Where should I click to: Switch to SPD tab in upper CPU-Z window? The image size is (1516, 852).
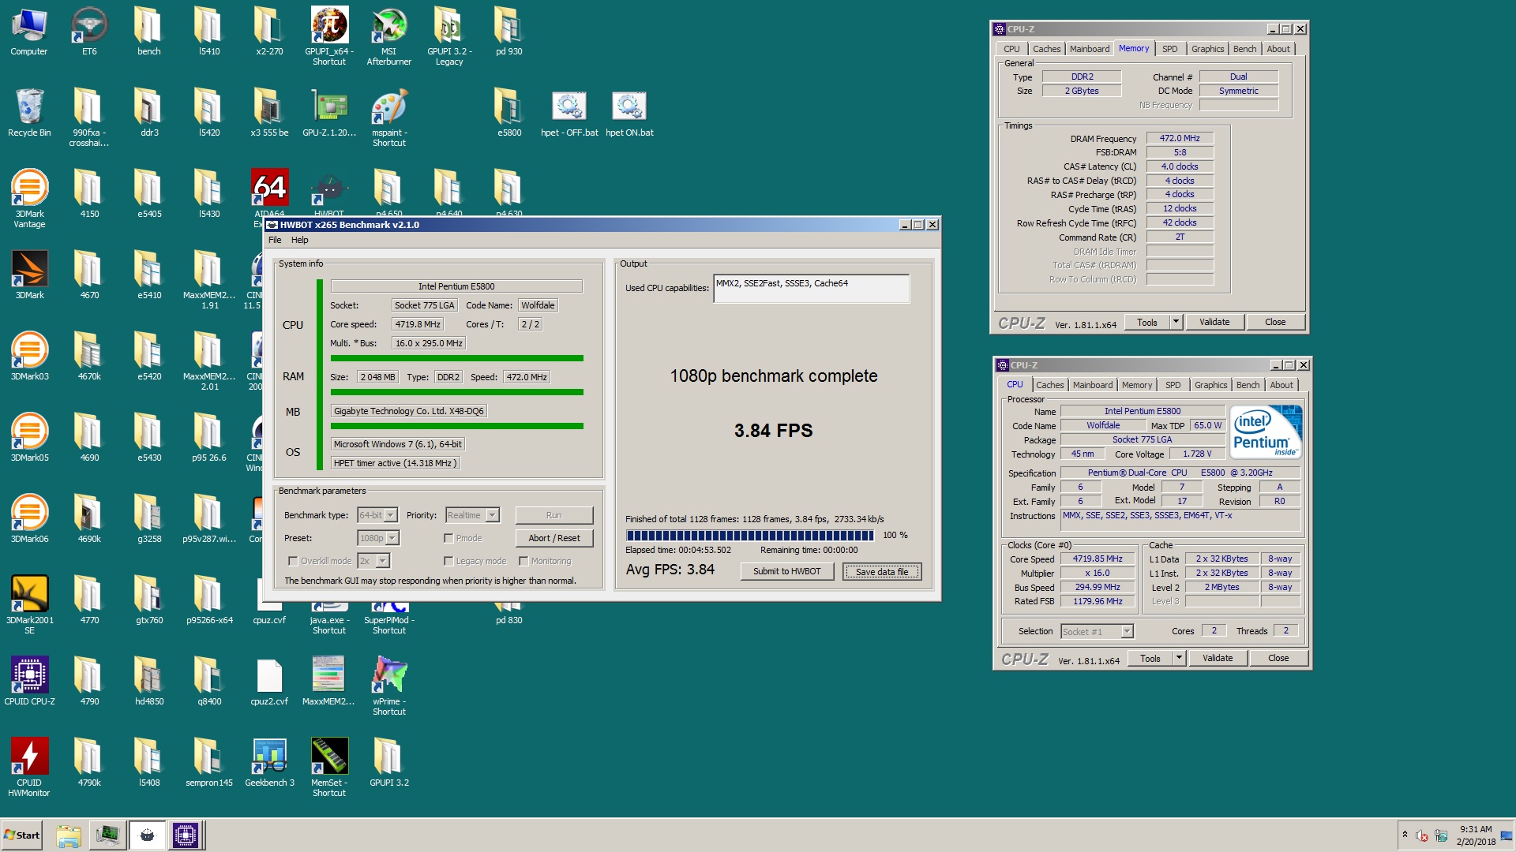[x=1169, y=49]
